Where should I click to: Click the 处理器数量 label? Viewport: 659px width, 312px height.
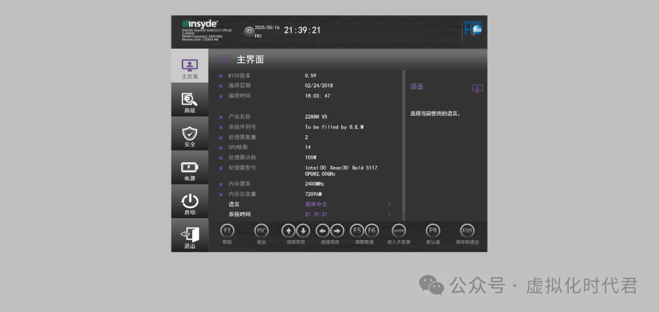tap(242, 137)
